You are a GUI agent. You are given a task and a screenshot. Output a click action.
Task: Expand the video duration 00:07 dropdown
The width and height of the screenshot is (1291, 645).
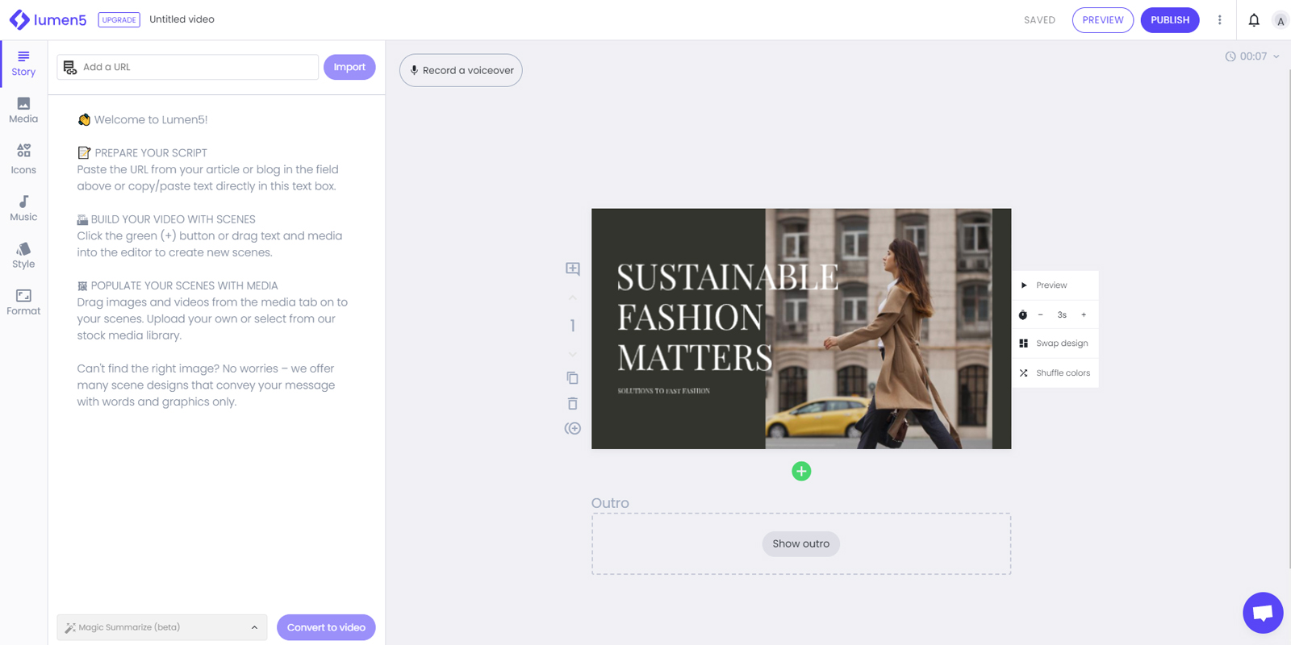pyautogui.click(x=1252, y=56)
